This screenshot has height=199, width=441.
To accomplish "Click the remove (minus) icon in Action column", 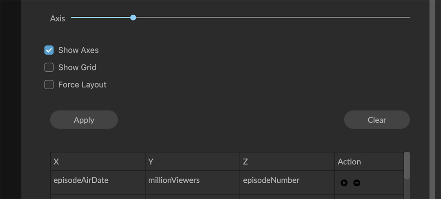I will [x=356, y=183].
